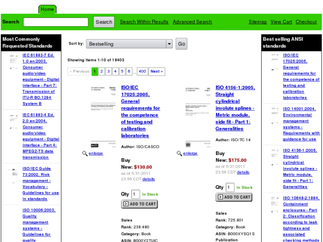This screenshot has height=242, width=323.
Task: Click the magnifier icon beside ISO/IEC 17025 enlarge
Action: [85, 154]
